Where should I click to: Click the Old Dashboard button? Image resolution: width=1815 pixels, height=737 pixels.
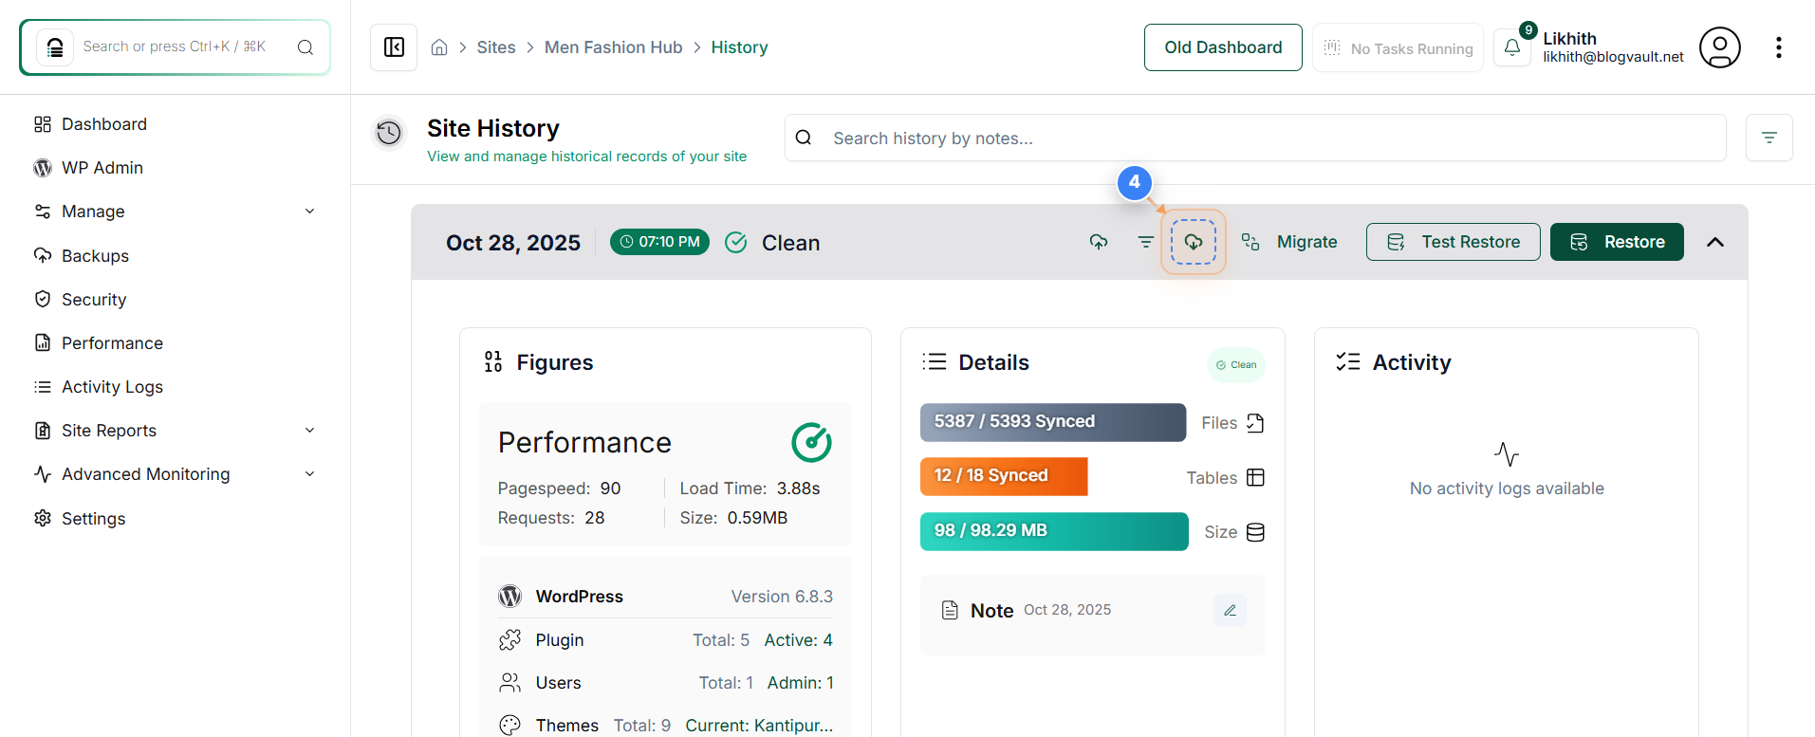coord(1223,47)
